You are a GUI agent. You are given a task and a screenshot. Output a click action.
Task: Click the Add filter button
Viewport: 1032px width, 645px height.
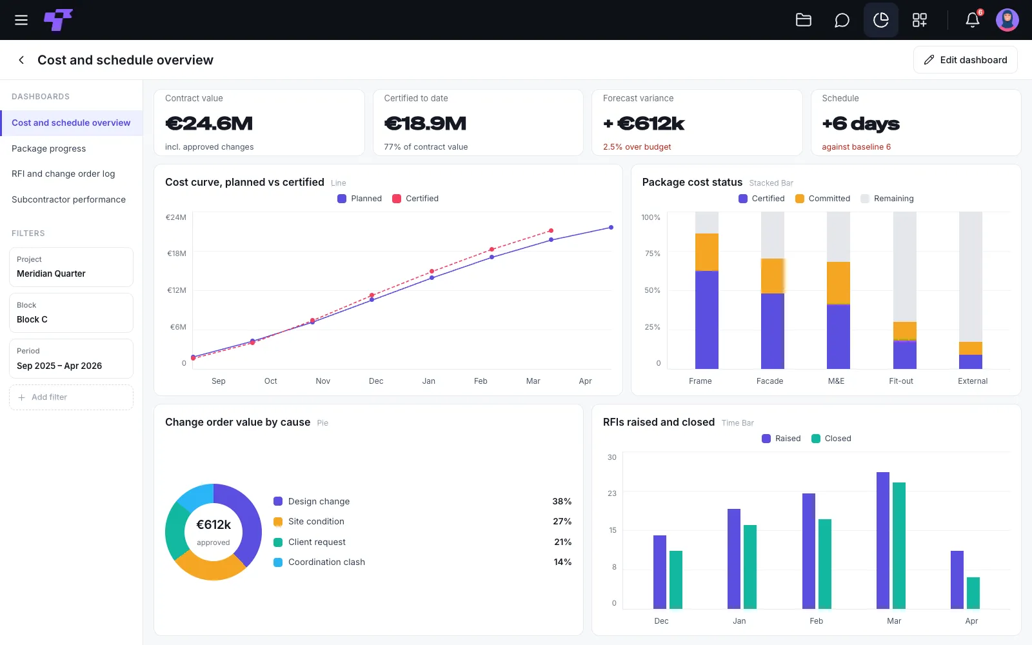(x=71, y=397)
